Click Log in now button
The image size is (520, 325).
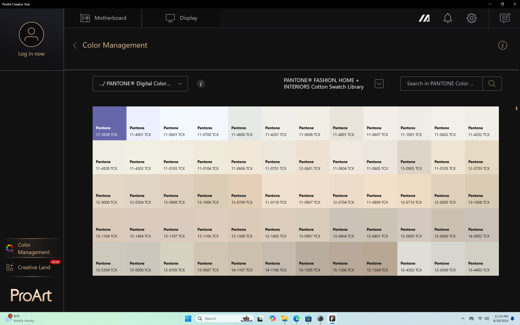pos(31,54)
